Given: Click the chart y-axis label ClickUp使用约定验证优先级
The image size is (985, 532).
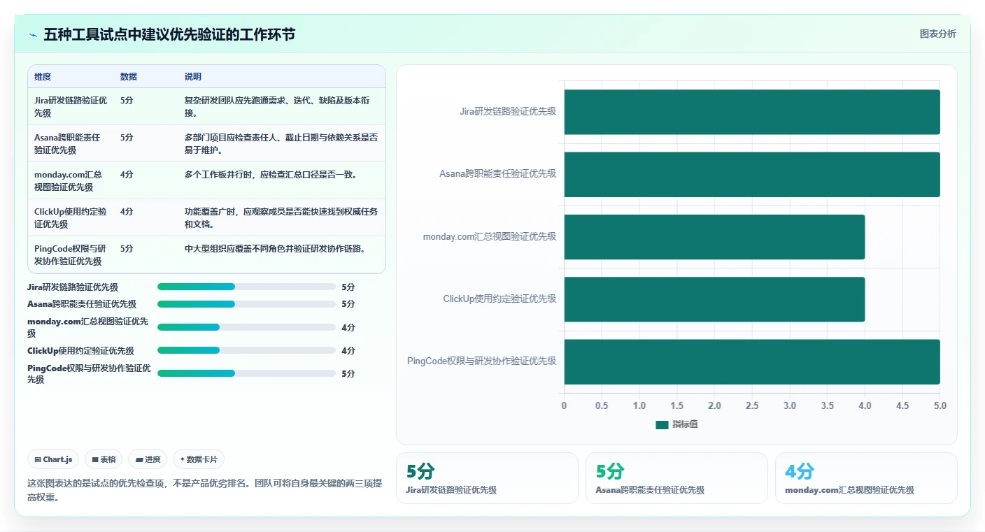Looking at the screenshot, I should point(499,299).
